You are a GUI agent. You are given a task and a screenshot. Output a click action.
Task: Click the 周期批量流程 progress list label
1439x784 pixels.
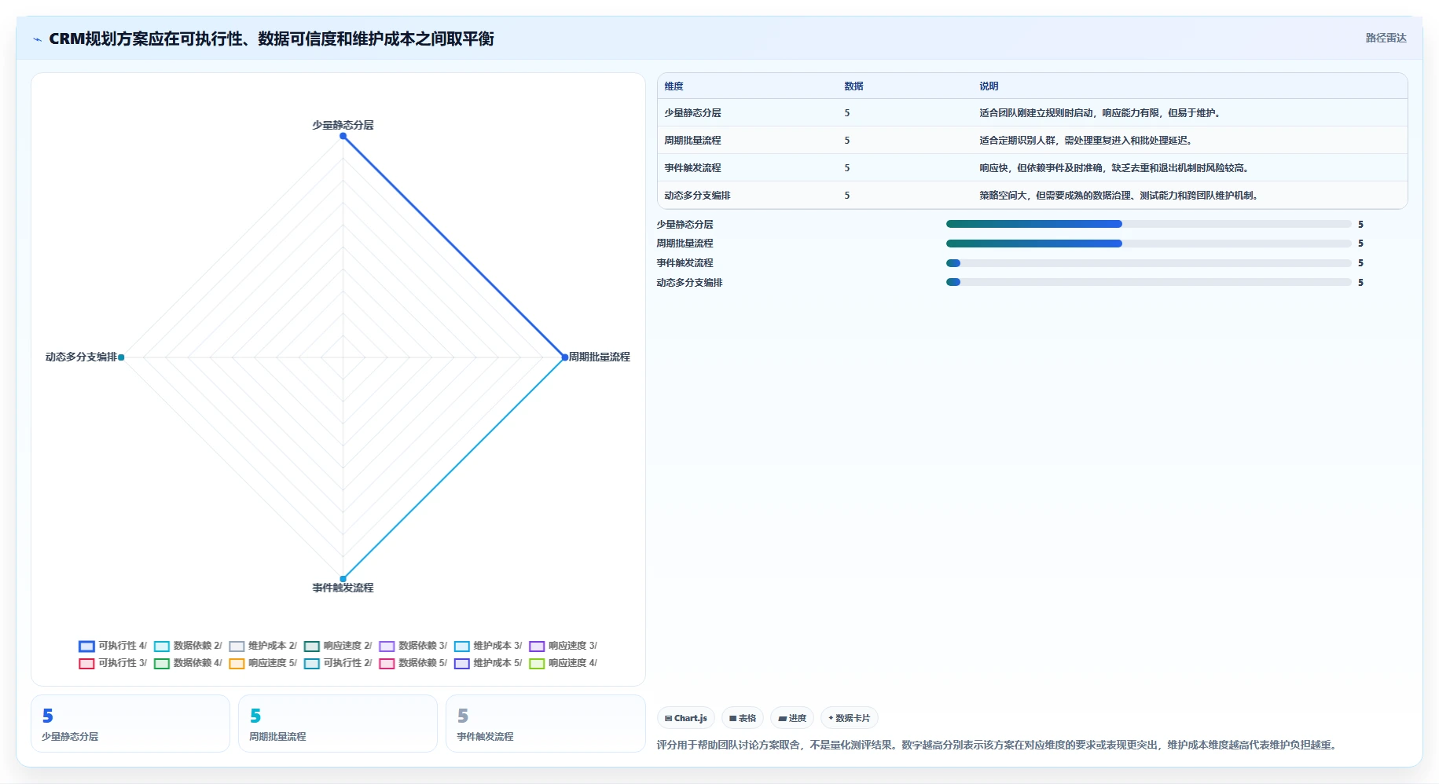pos(685,244)
